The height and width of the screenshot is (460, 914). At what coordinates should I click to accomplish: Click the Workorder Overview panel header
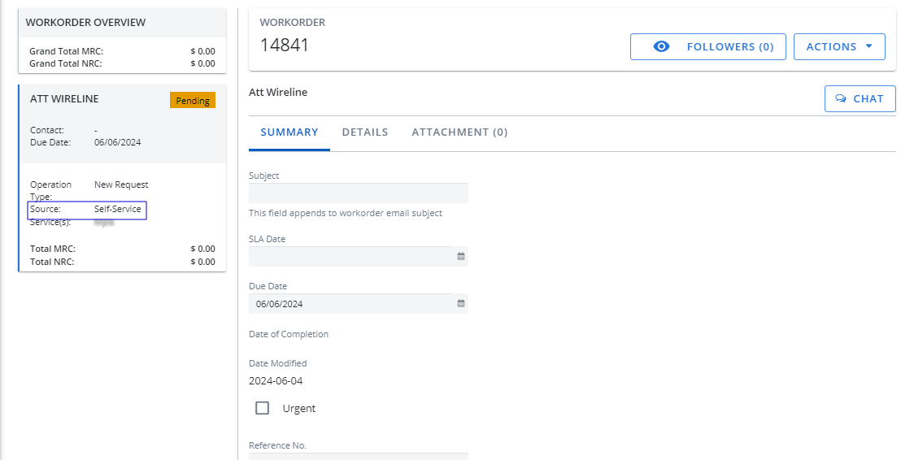pos(86,23)
